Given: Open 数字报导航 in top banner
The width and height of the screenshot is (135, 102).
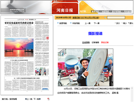Looking at the screenshot, I should pyautogui.click(x=117, y=12).
